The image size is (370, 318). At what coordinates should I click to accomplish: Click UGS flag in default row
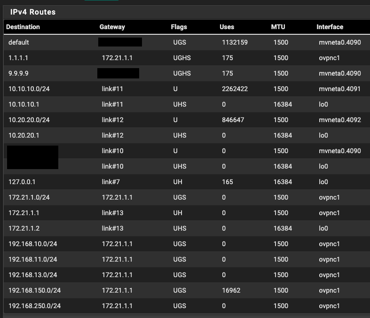[180, 42]
